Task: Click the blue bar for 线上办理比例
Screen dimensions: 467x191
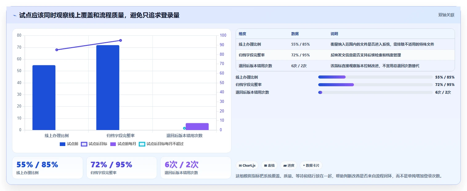Action: point(44,98)
